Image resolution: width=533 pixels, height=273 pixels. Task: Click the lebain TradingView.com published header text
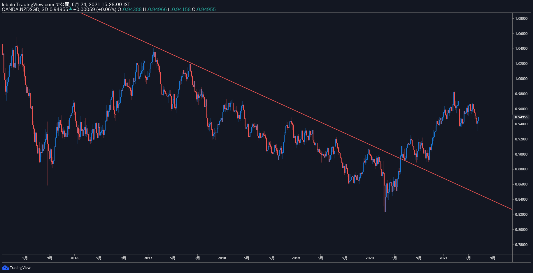(x=66, y=4)
